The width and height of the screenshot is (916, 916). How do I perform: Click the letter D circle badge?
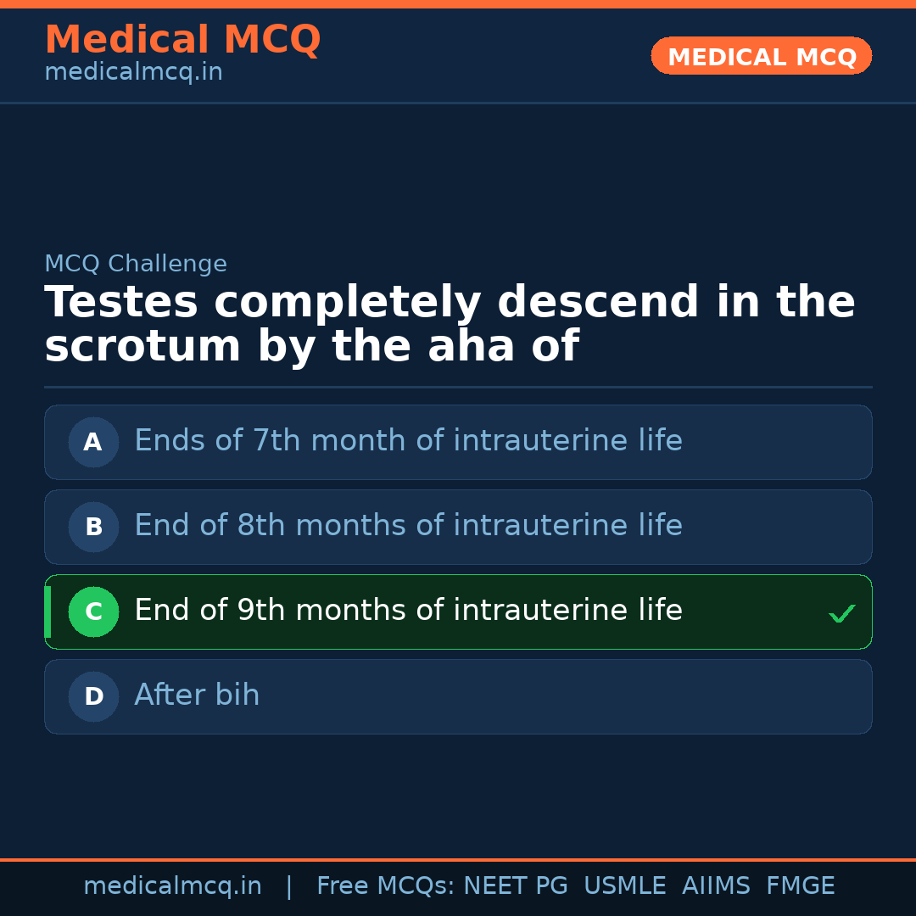click(93, 696)
